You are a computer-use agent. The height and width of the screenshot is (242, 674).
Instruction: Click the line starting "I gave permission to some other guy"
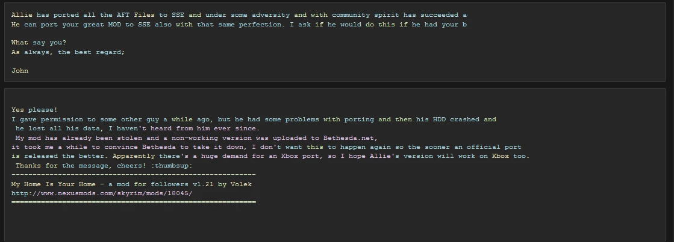[x=254, y=119]
